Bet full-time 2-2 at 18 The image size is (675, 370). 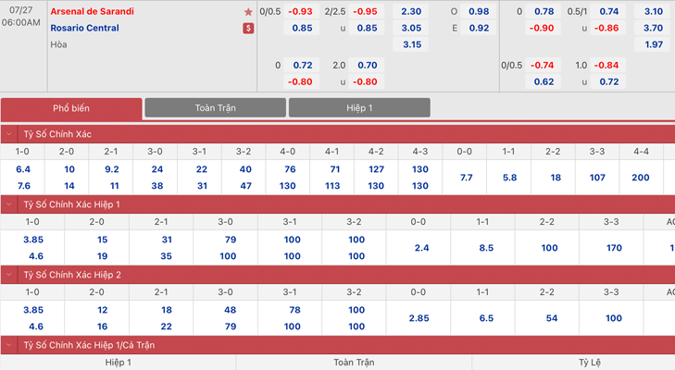[555, 178]
